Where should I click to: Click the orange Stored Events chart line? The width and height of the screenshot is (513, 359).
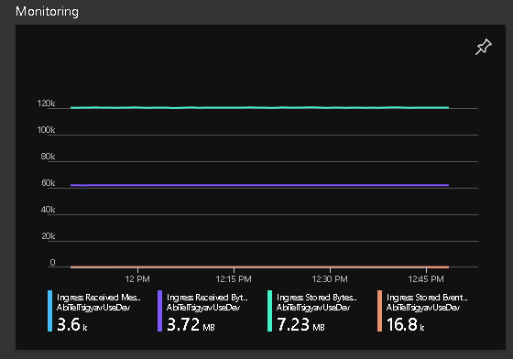click(x=259, y=267)
